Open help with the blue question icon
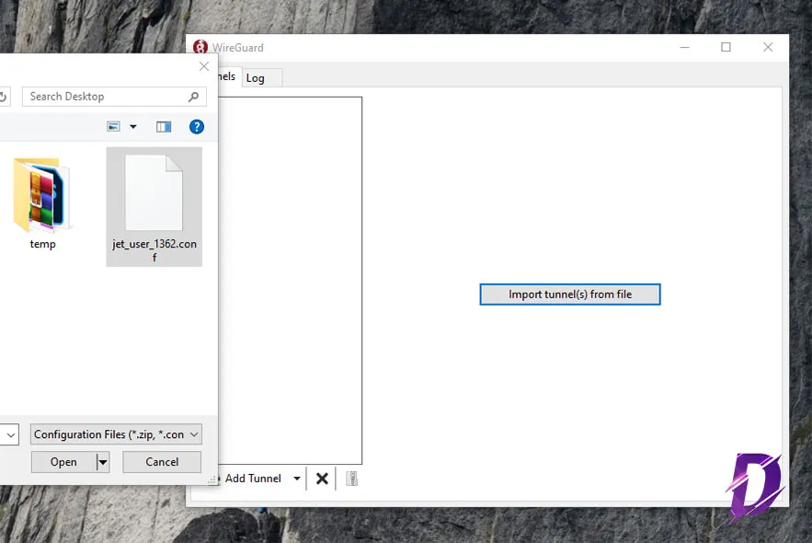This screenshot has height=543, width=812. point(197,126)
